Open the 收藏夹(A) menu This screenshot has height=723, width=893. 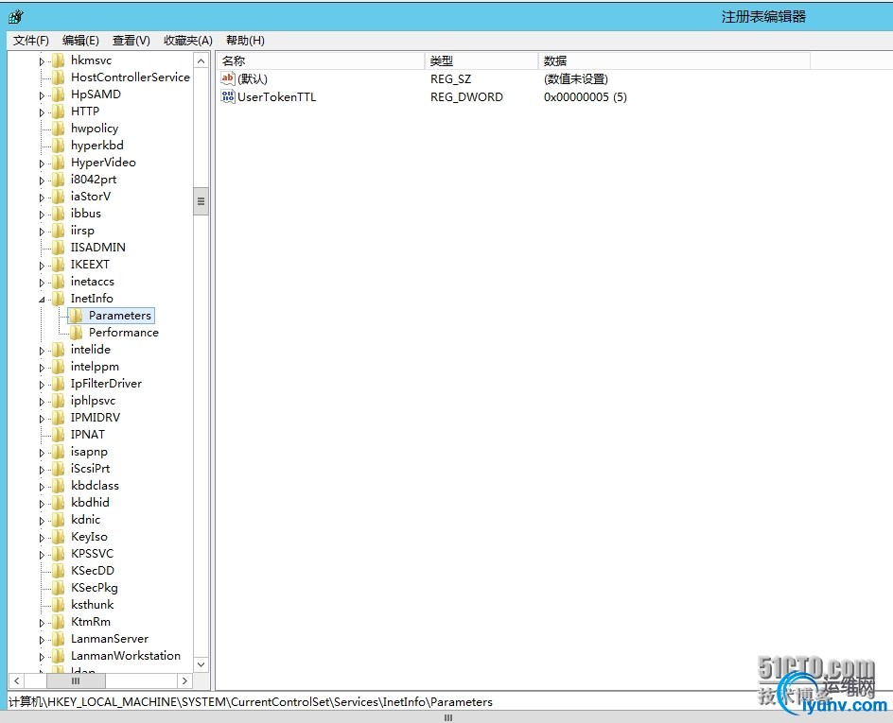click(x=188, y=41)
